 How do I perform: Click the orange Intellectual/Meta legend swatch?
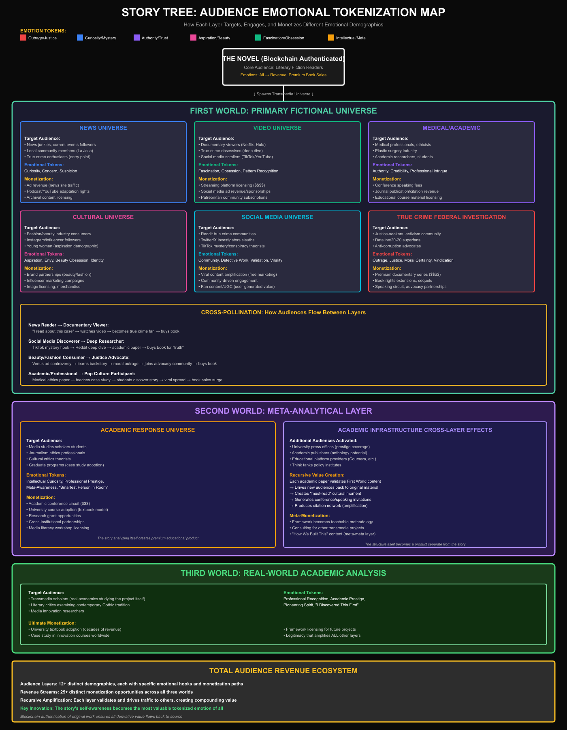331,38
